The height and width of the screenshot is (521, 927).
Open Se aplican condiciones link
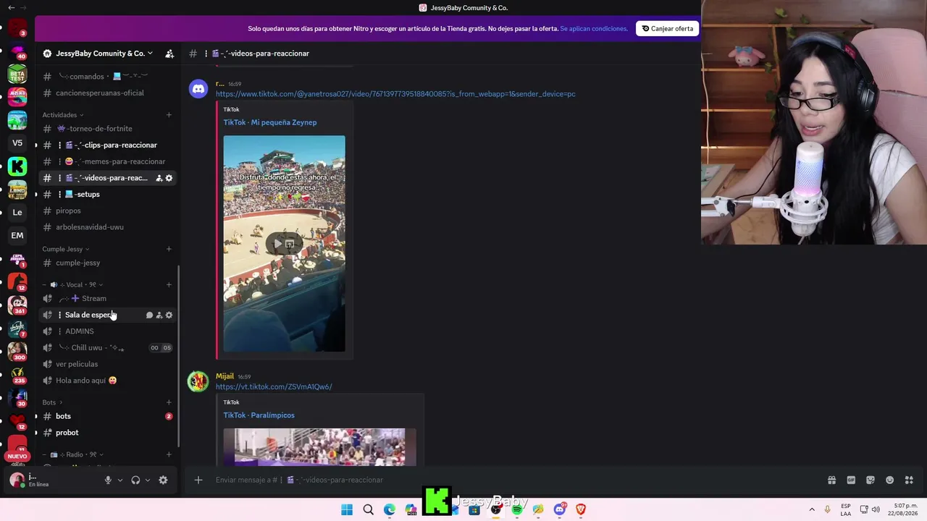[x=594, y=29]
